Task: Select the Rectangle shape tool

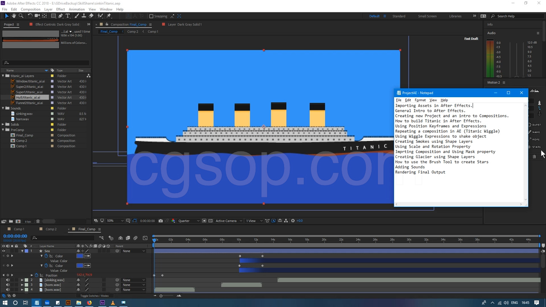Action: coord(53,16)
